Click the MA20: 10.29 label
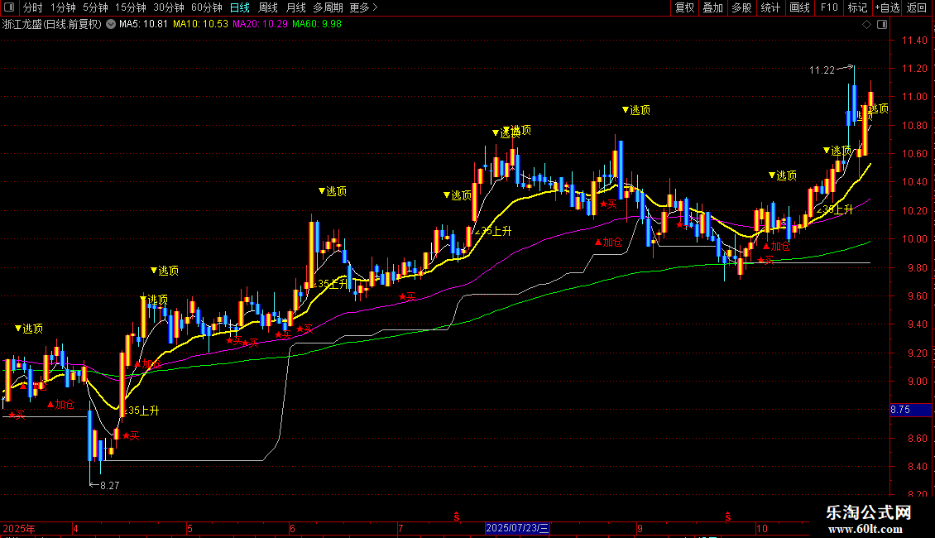The width and height of the screenshot is (935, 538). click(x=260, y=25)
